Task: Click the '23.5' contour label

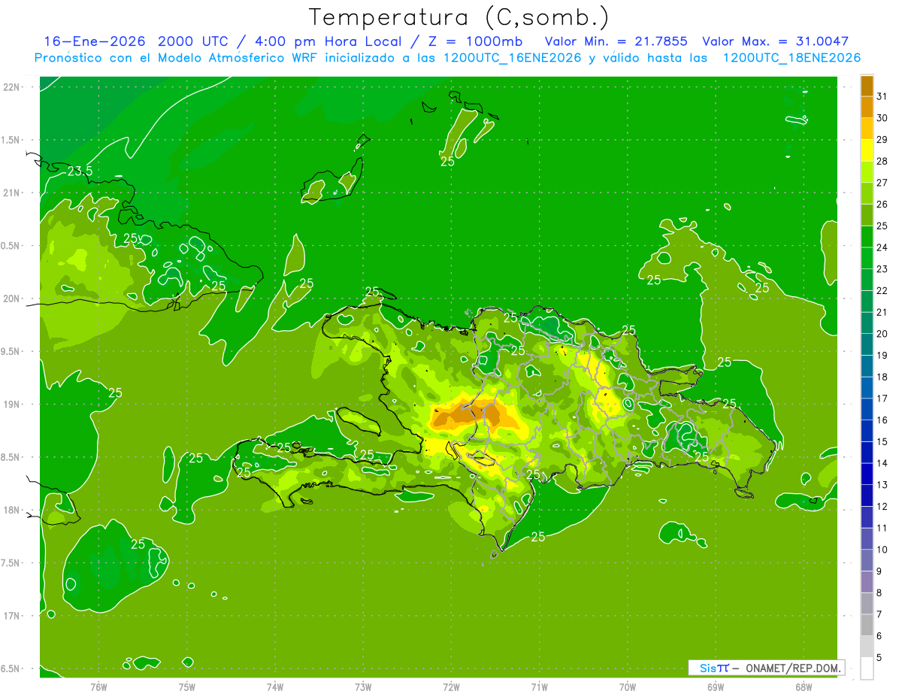Action: 80,171
